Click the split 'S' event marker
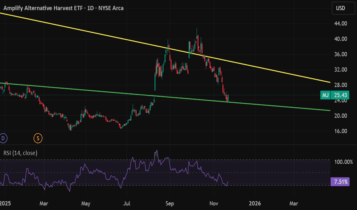This screenshot has height=210, width=357. coord(38,137)
